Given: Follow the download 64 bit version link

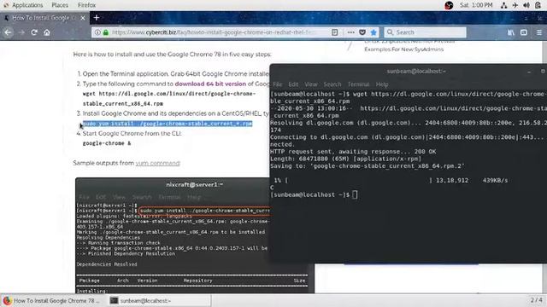Looking at the screenshot, I should 210,84.
